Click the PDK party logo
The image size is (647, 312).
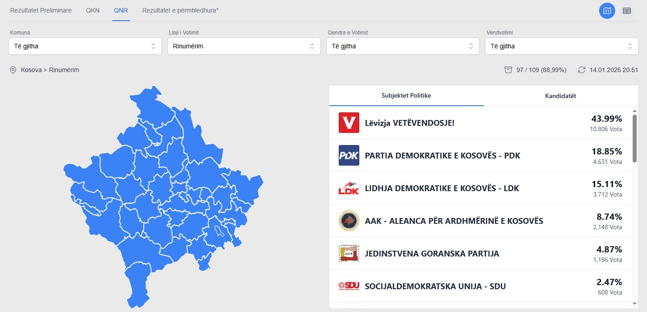point(349,155)
